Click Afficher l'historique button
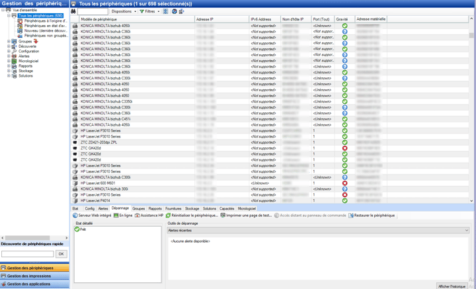This screenshot has height=289, width=476. [x=452, y=286]
